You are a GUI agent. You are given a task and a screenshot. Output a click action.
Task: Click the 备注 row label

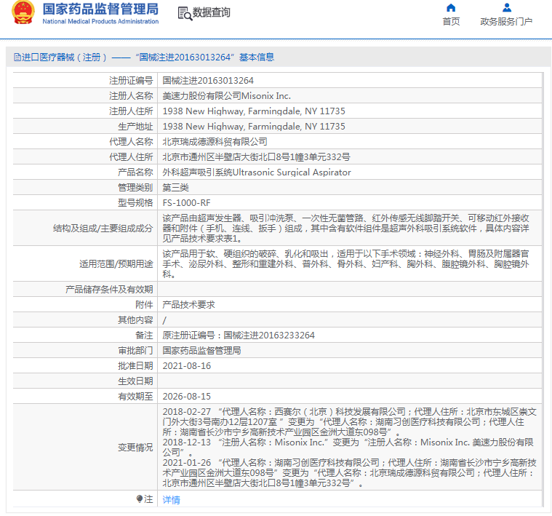tap(144, 336)
